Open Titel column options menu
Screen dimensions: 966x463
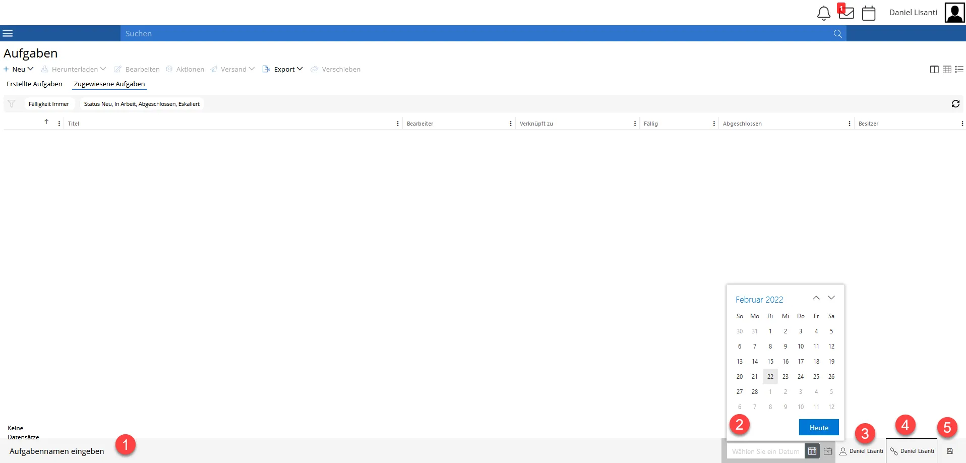point(398,124)
